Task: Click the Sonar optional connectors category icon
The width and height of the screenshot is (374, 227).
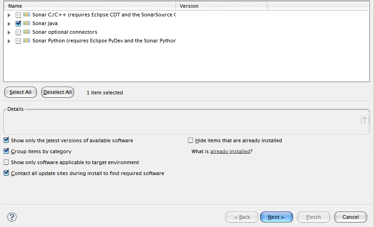Action: 27,32
